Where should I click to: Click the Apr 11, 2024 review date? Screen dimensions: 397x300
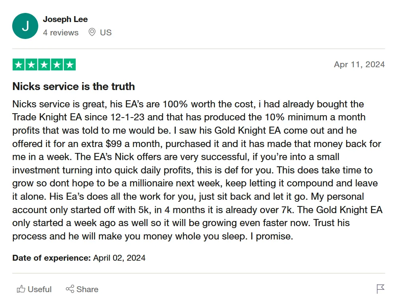coord(359,64)
